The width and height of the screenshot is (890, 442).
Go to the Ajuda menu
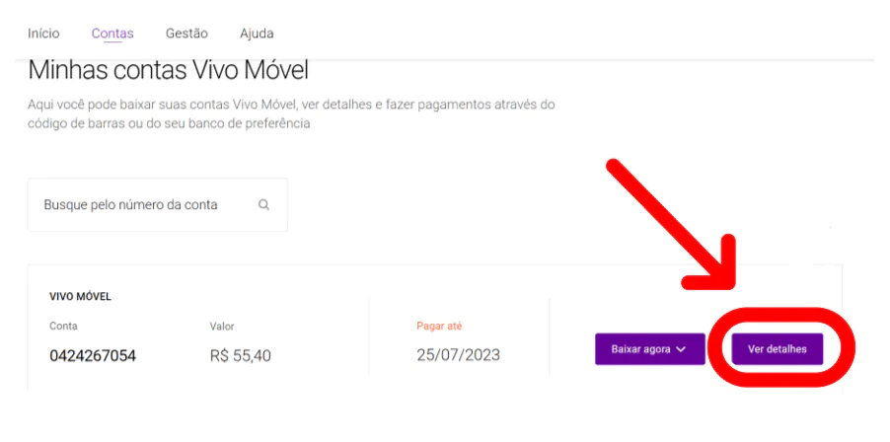(257, 34)
